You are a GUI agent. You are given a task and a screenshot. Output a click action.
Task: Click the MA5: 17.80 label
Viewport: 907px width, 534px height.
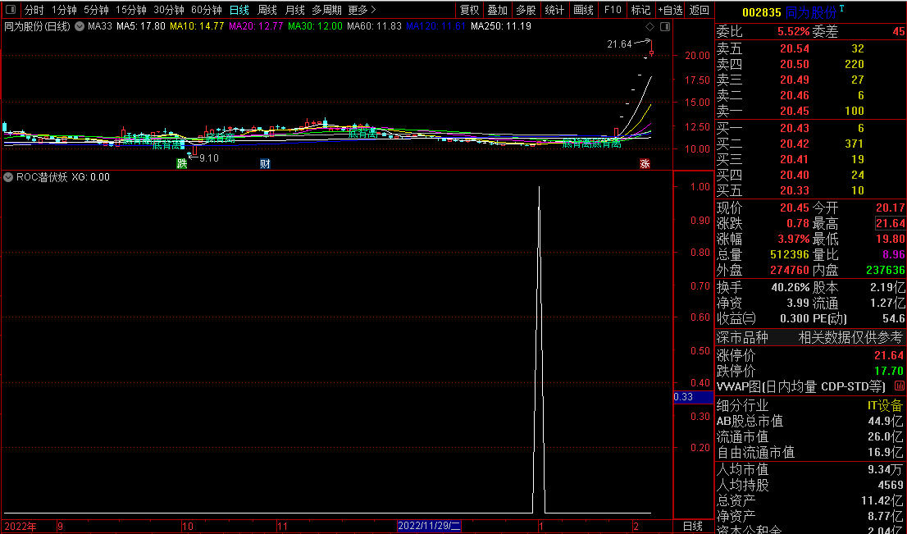point(140,26)
